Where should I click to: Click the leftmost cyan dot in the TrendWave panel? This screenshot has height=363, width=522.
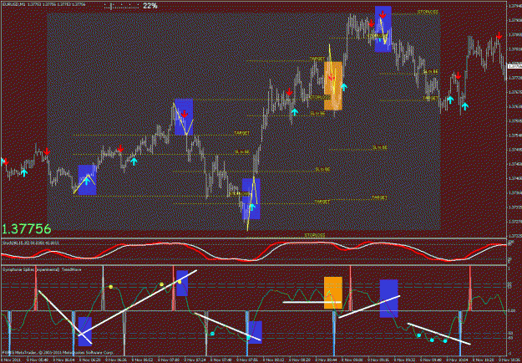(x=212, y=334)
